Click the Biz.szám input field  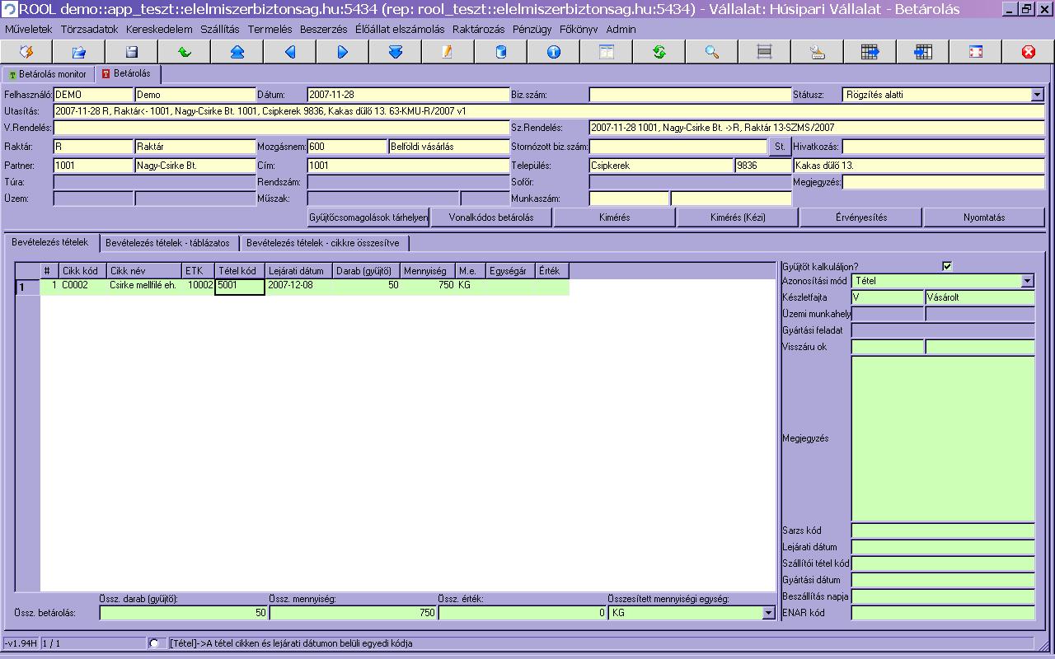689,95
